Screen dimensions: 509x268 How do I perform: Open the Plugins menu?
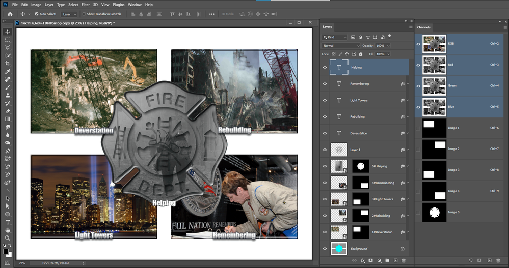tap(119, 5)
